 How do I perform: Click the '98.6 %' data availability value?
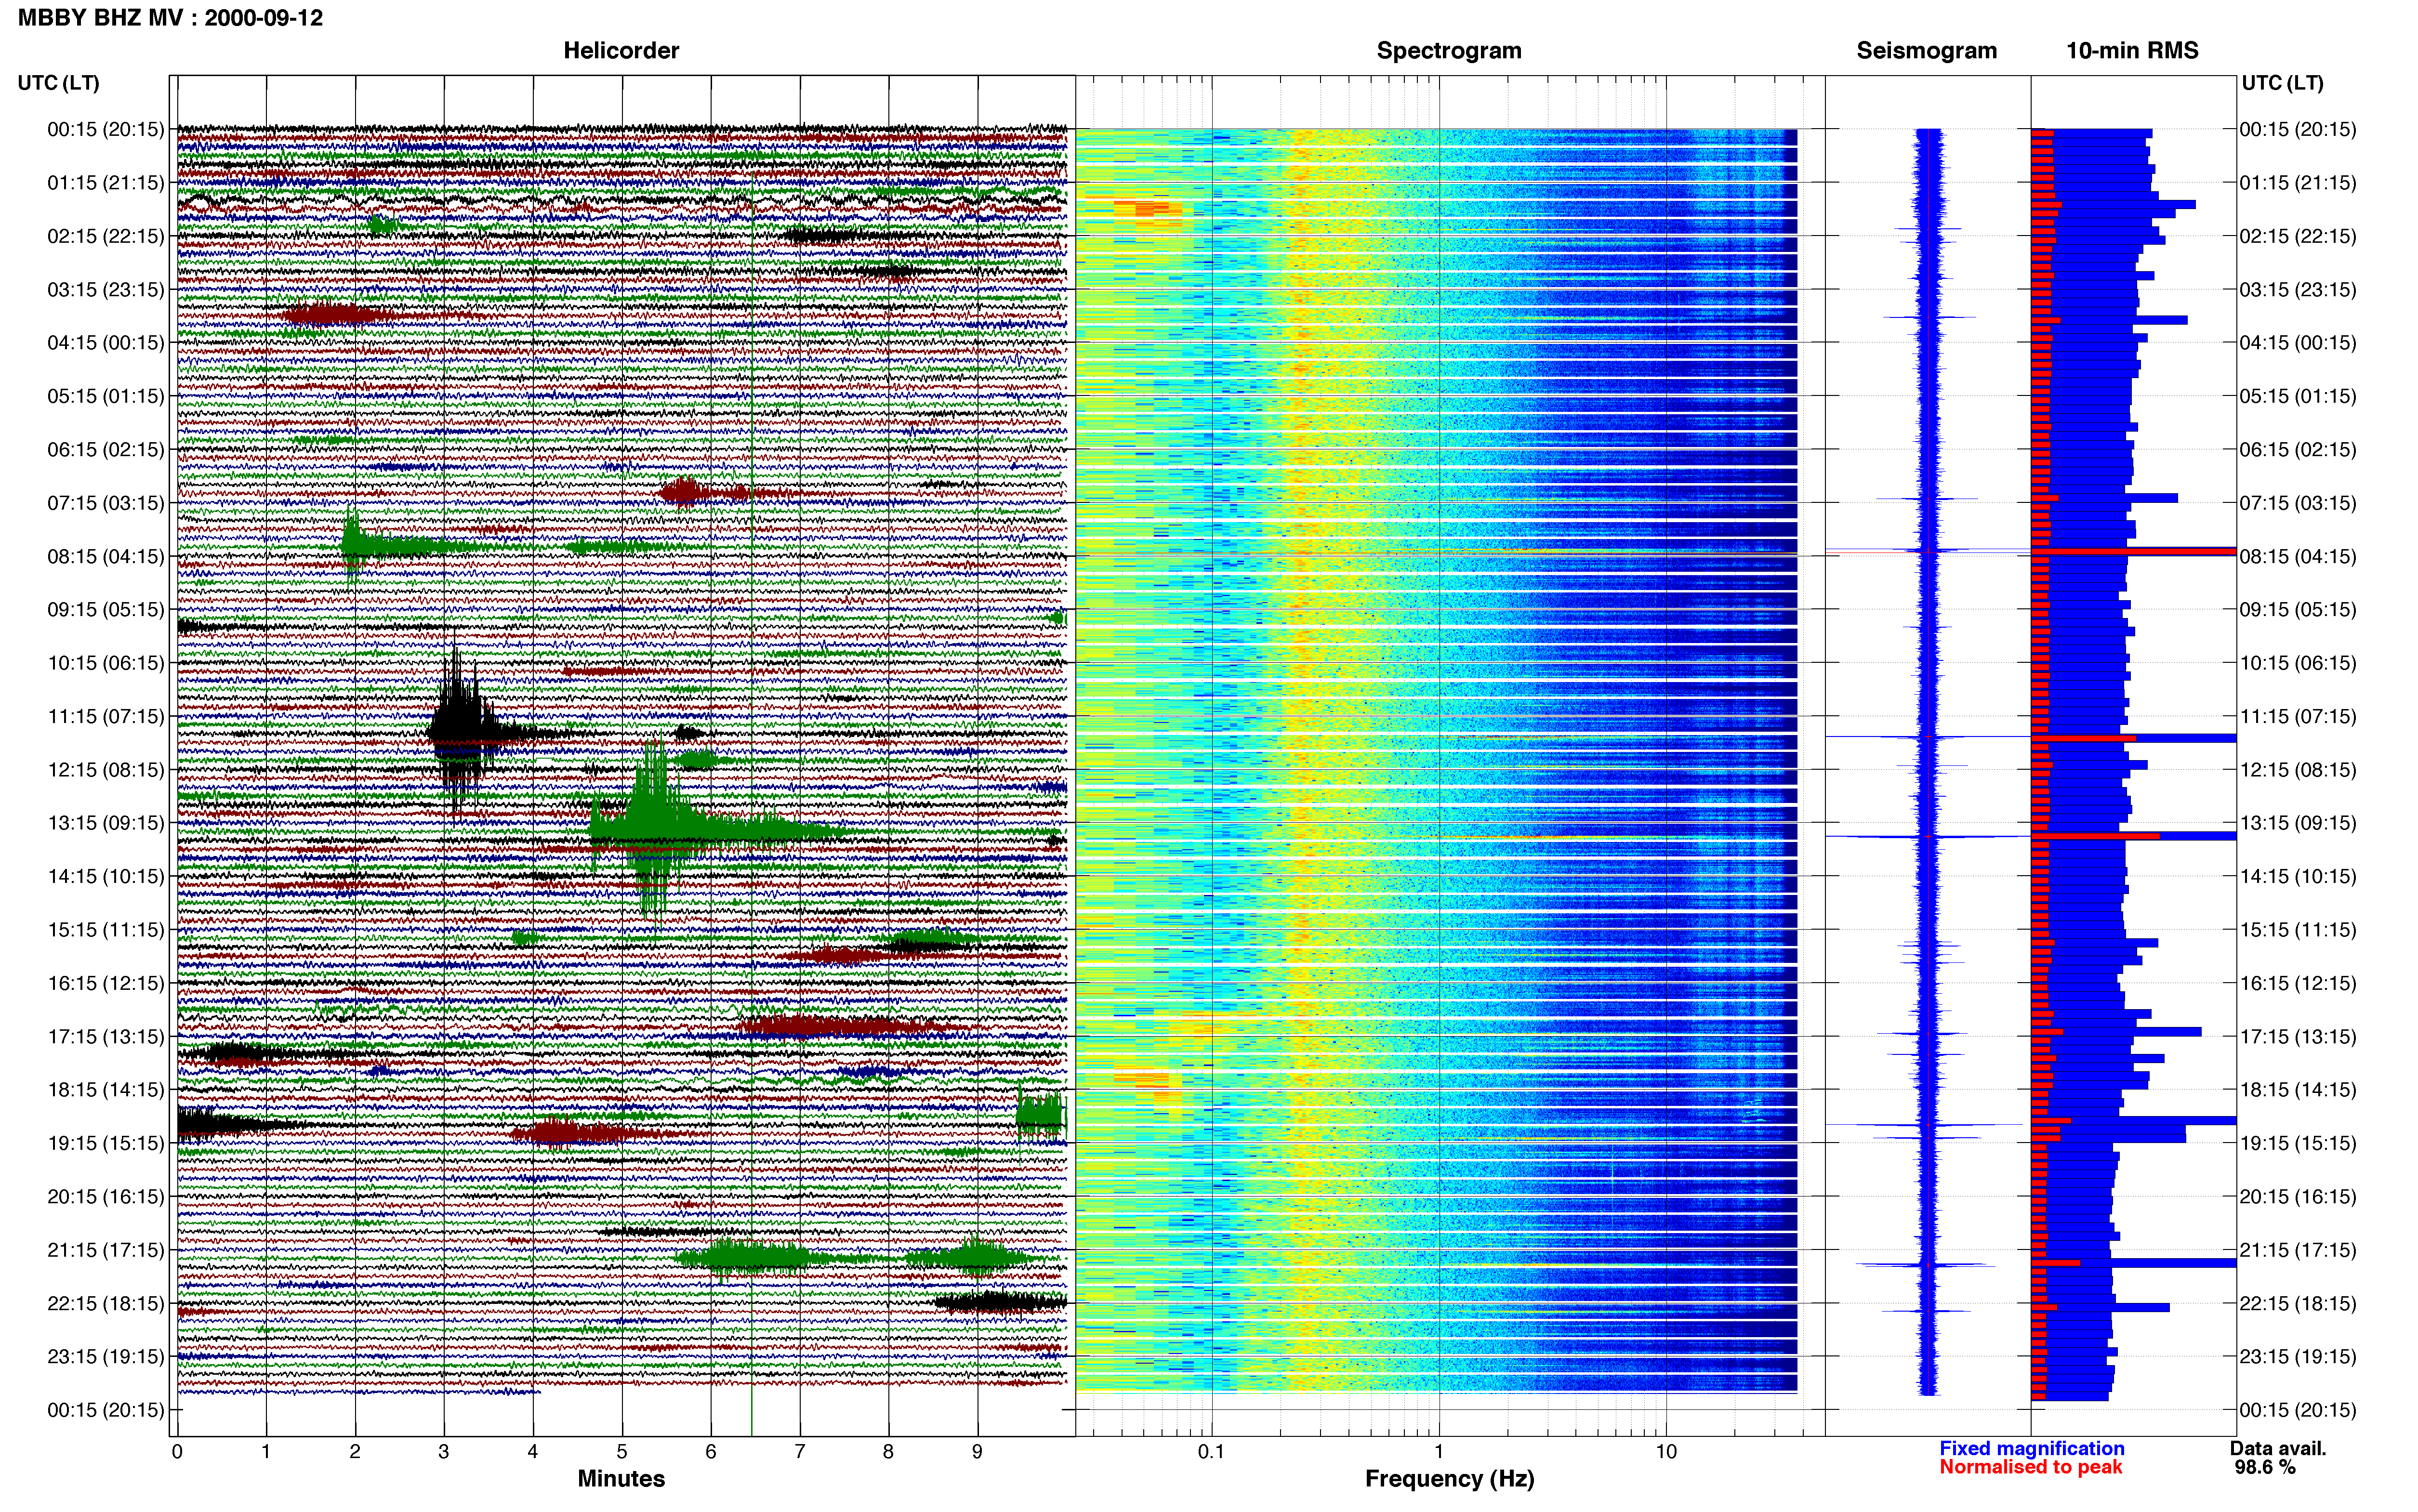click(x=2265, y=1467)
